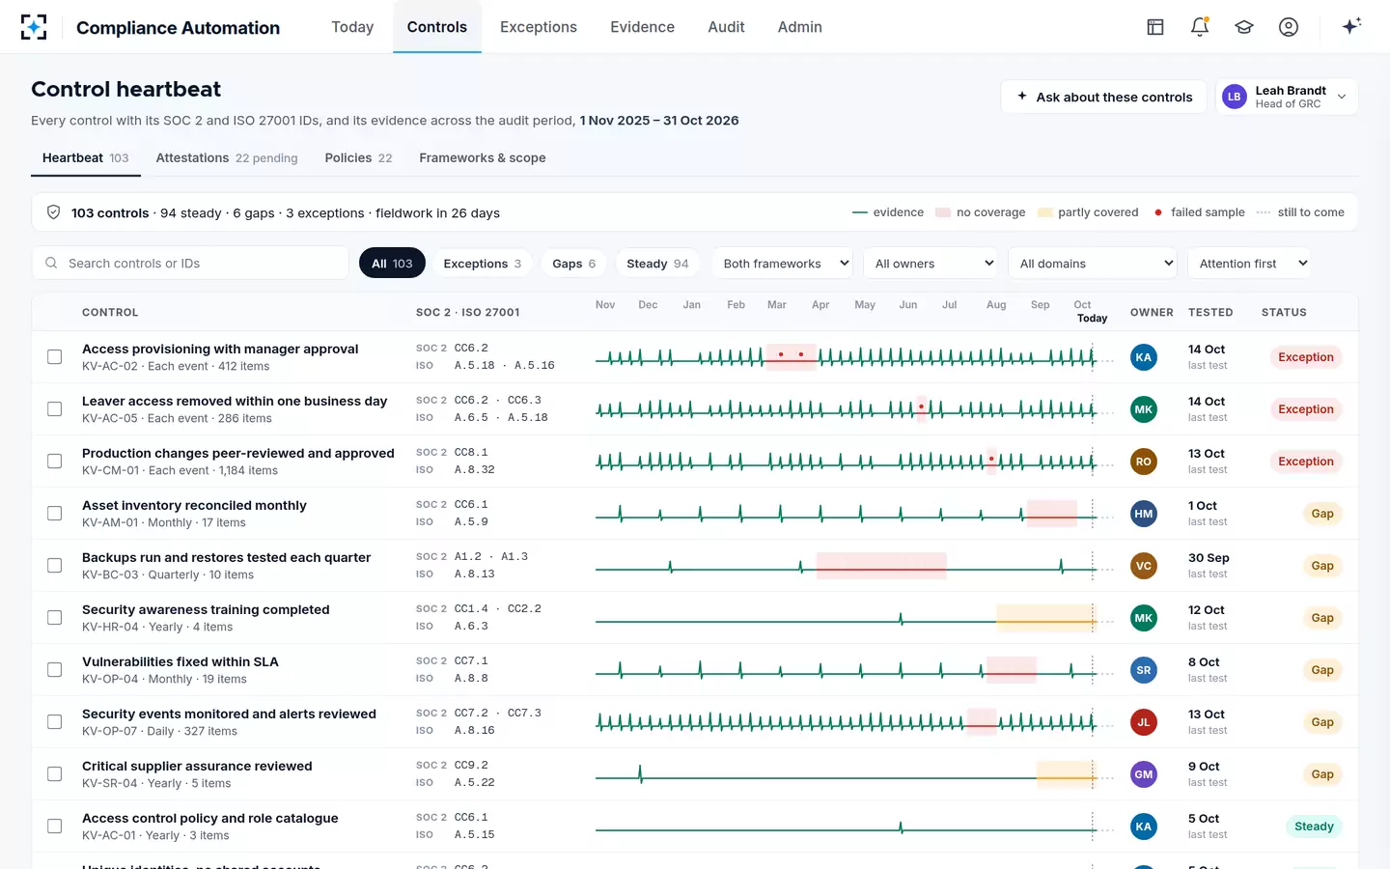The width and height of the screenshot is (1390, 869).
Task: Open the user profile circle icon
Action: click(x=1289, y=27)
